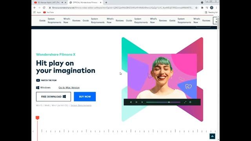Click the Free Download button
The width and height of the screenshot is (251, 141).
click(53, 97)
